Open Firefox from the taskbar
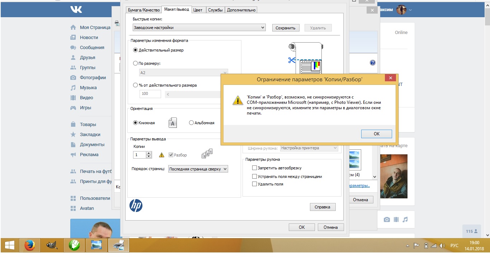490x275 pixels. (30, 245)
